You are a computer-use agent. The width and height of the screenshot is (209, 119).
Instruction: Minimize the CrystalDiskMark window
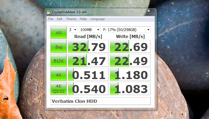point(131,11)
